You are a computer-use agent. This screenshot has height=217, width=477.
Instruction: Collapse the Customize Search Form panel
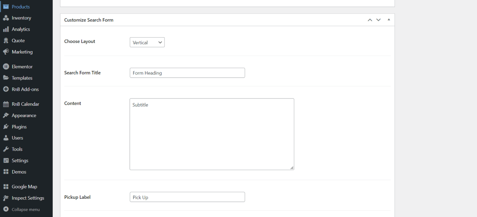pyautogui.click(x=389, y=20)
